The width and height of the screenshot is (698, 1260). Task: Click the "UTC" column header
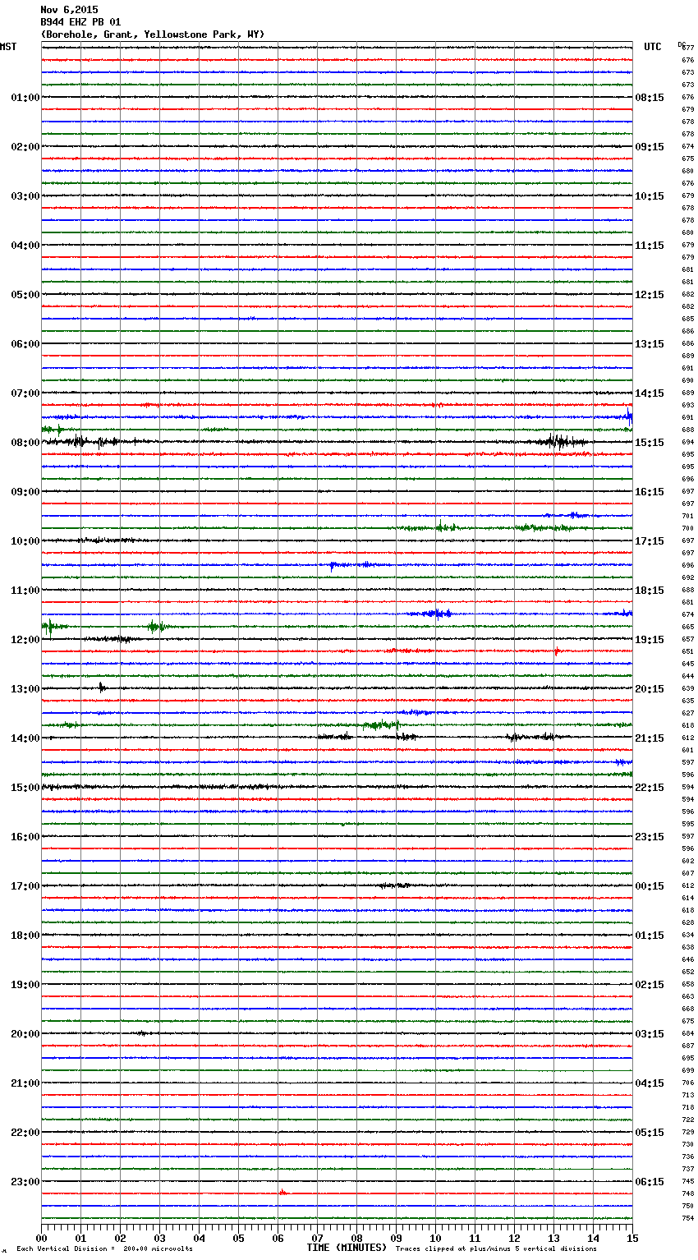pos(653,47)
